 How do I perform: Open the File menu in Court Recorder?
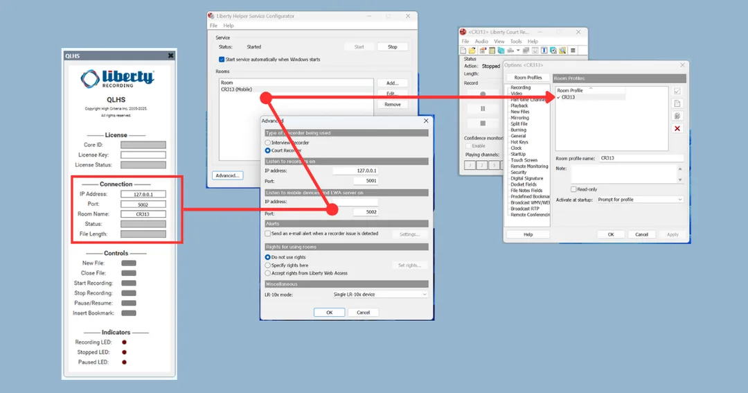point(465,42)
